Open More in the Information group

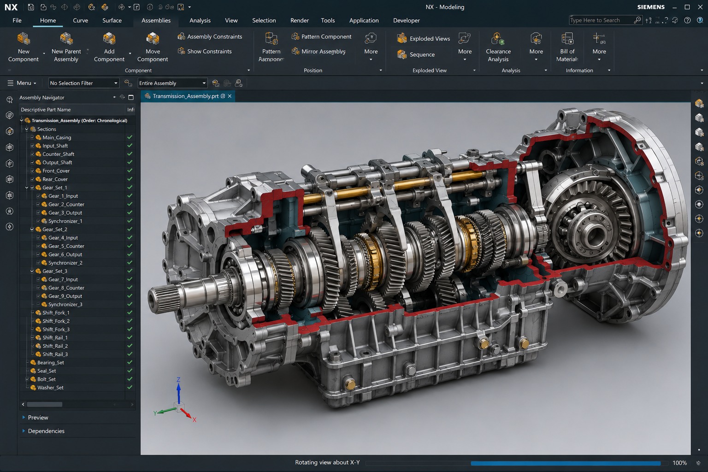pos(599,47)
